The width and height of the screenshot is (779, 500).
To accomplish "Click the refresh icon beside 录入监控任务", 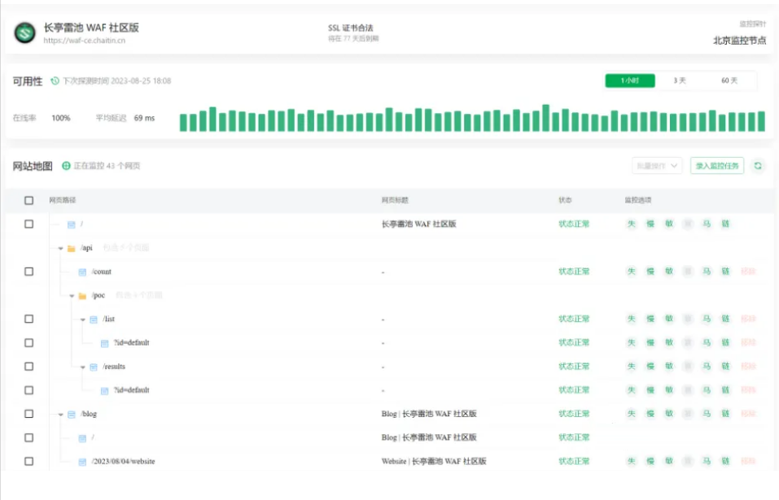I will click(x=758, y=166).
